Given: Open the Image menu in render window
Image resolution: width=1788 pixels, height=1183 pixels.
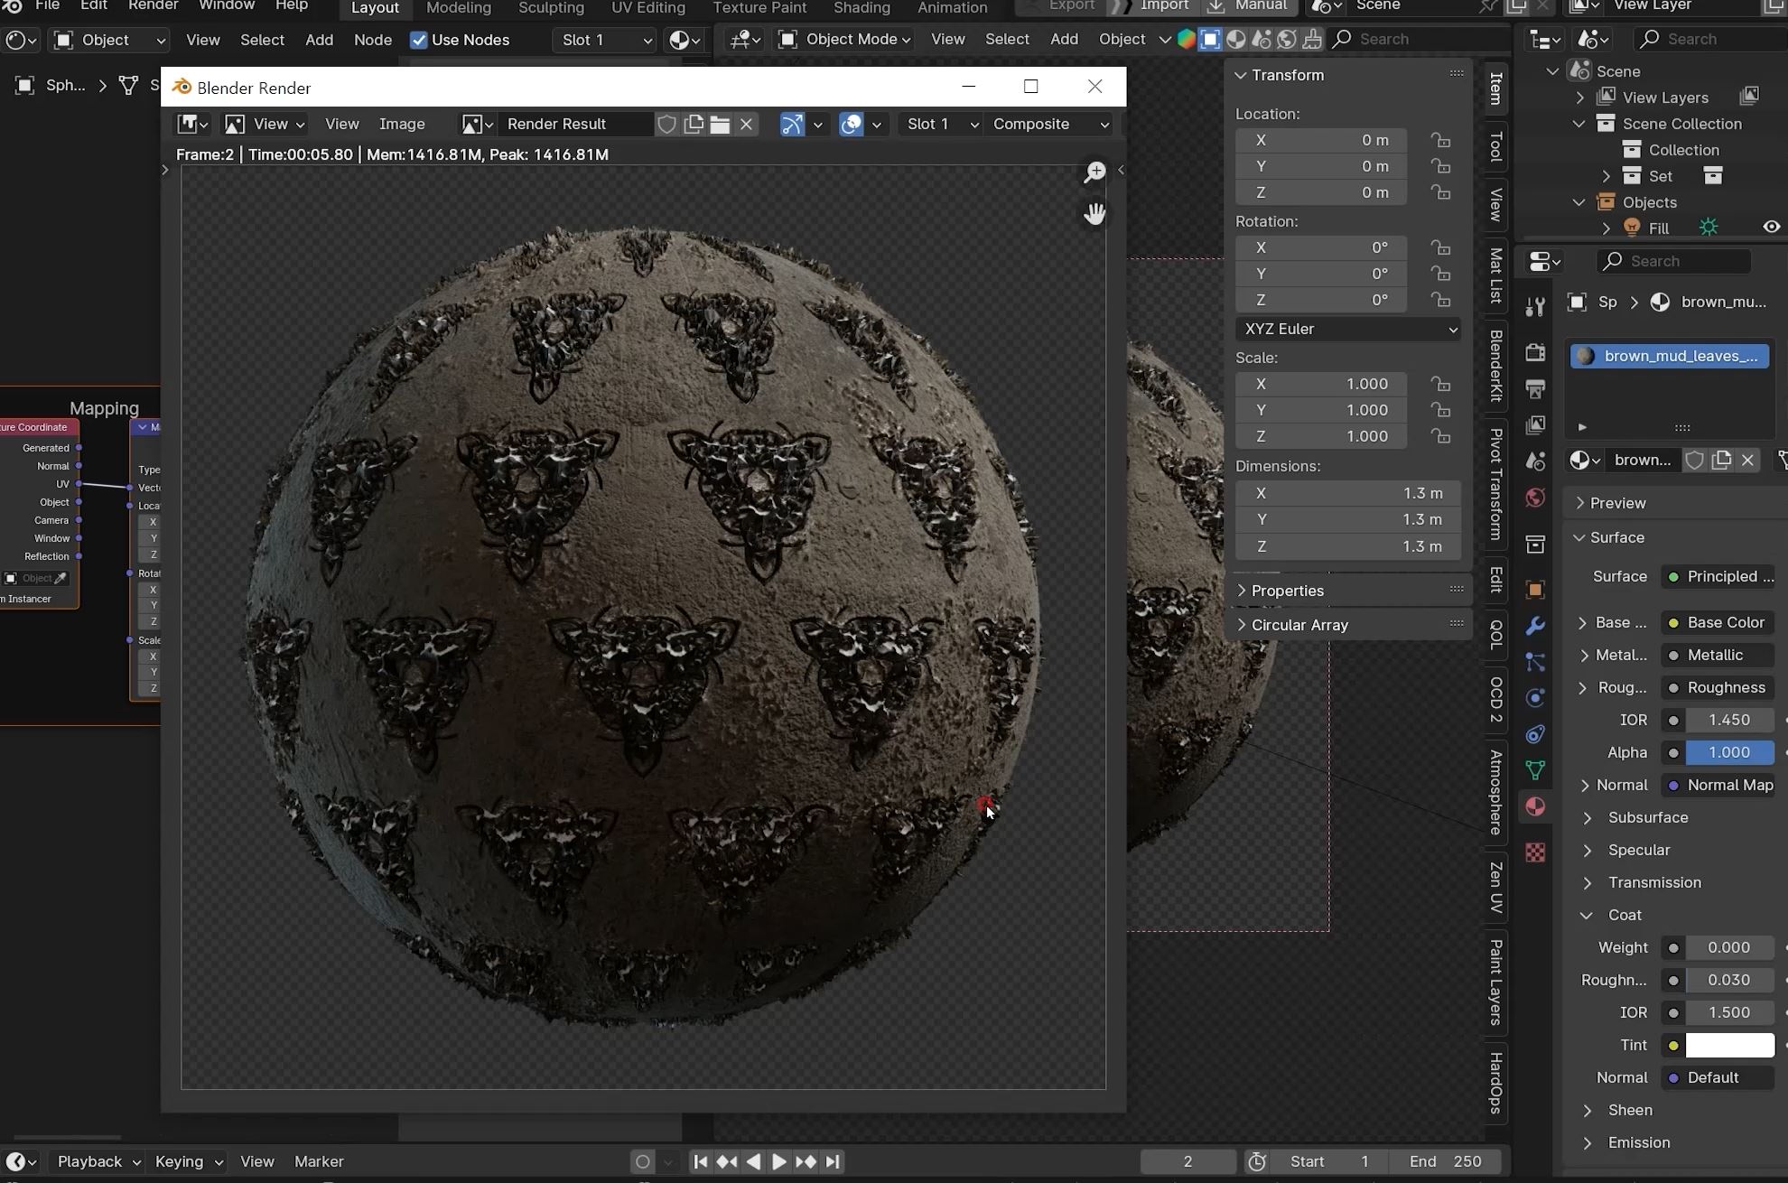Looking at the screenshot, I should coord(402,125).
